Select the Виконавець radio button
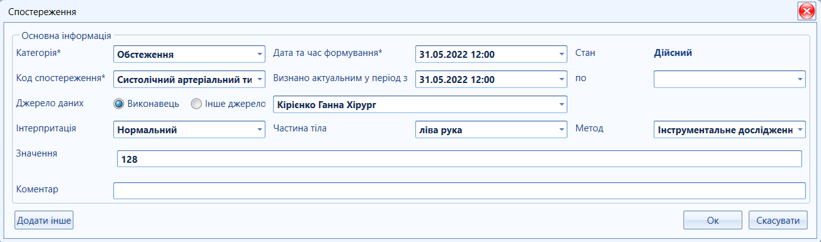Viewport: 821px width, 242px height. 118,103
